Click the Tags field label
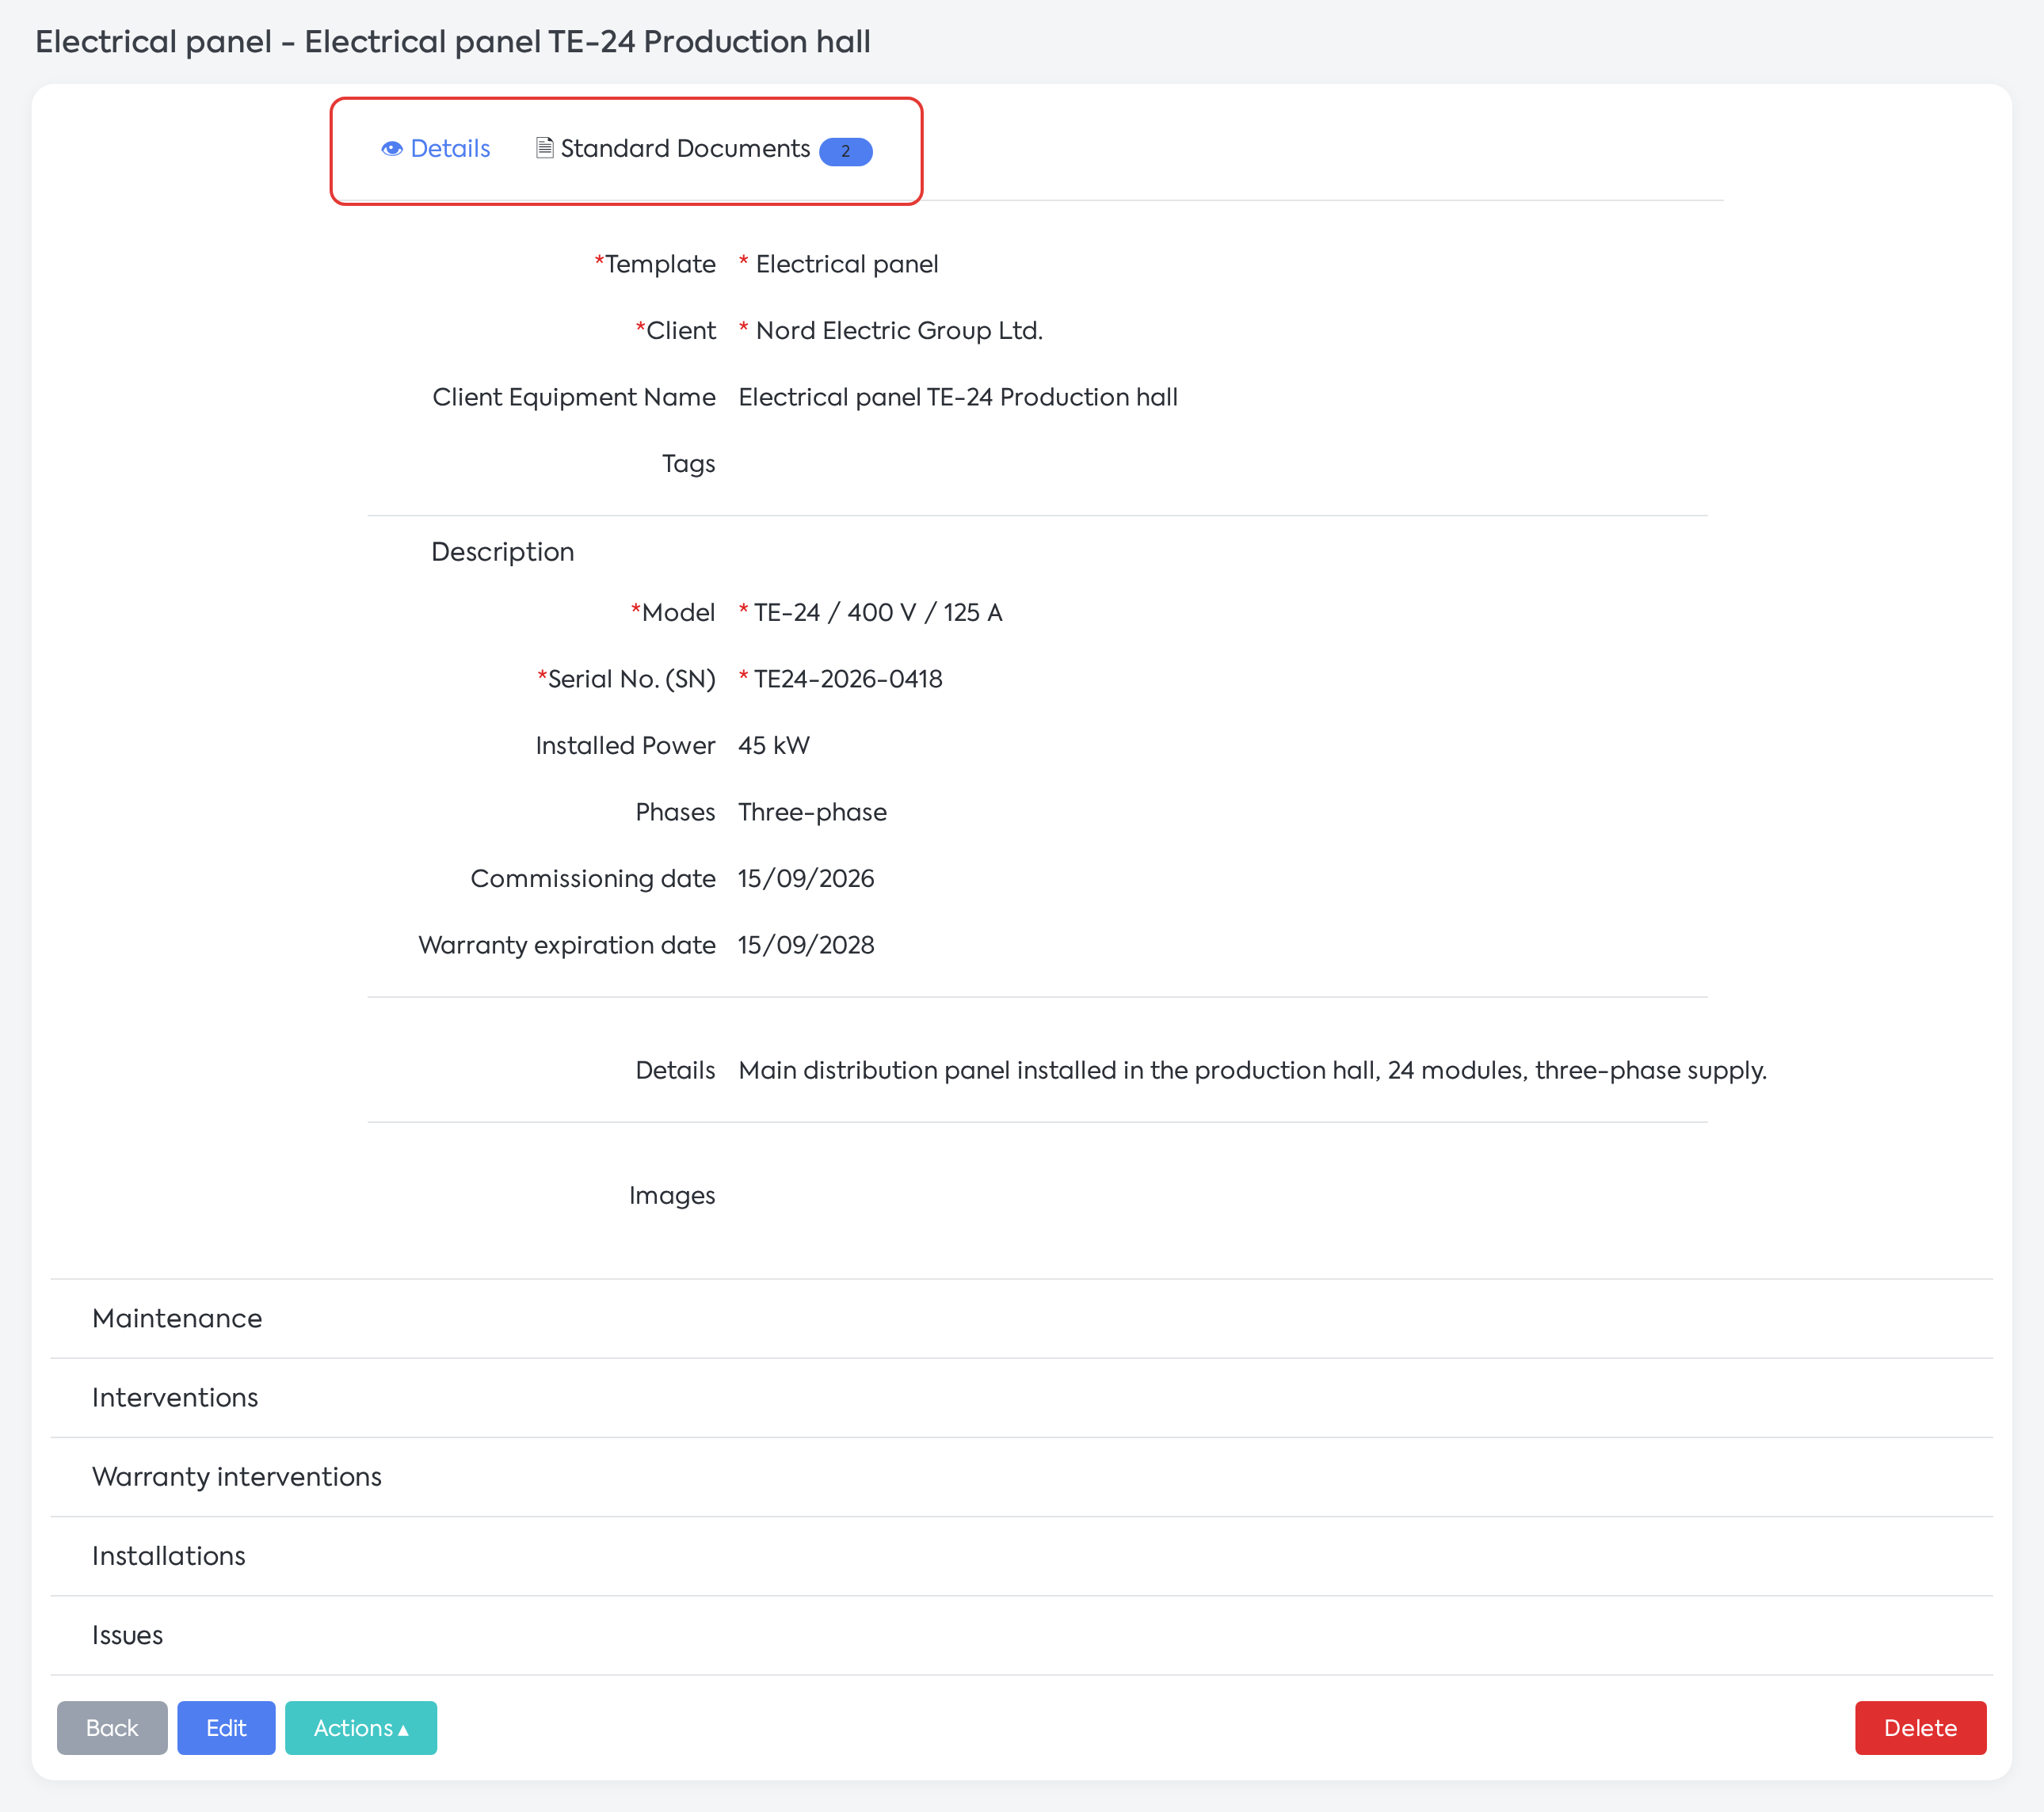 coord(688,464)
